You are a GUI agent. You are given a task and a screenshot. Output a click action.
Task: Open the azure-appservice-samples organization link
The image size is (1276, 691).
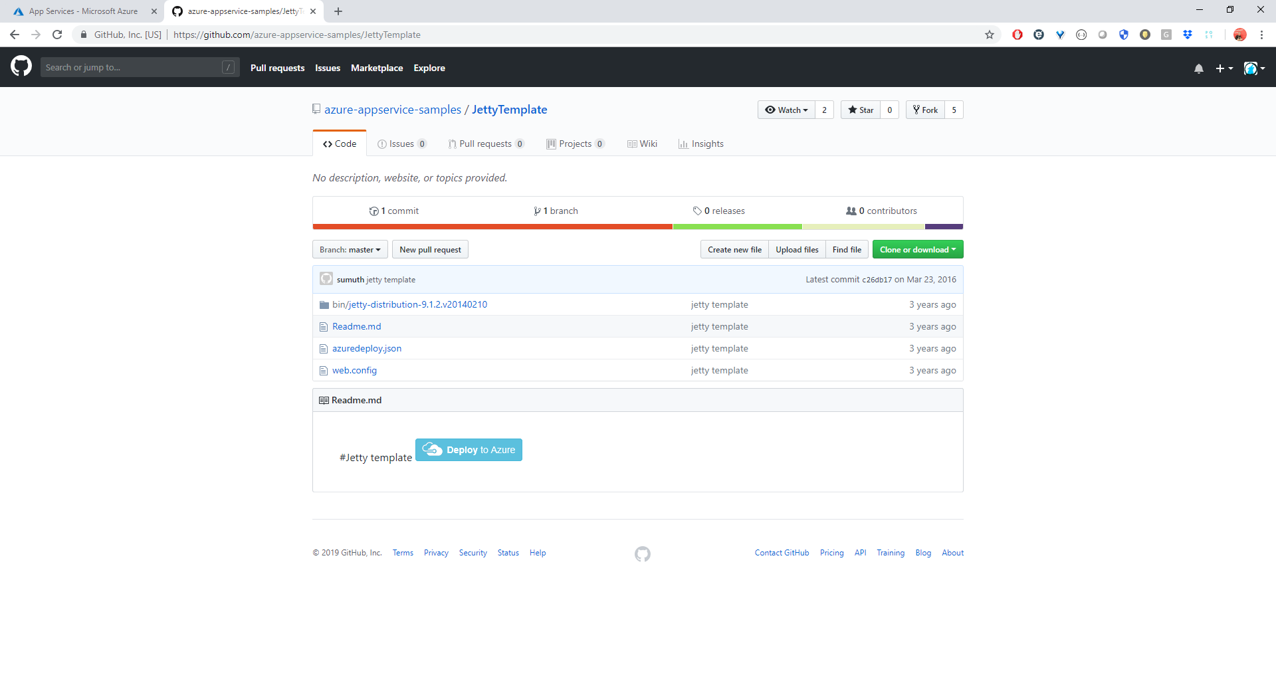[393, 110]
